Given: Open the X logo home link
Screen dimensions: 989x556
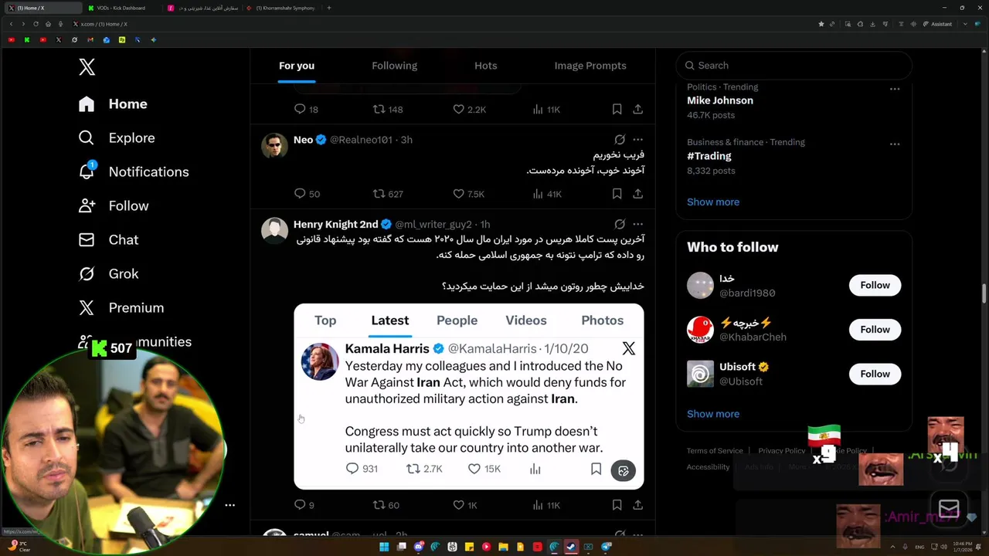Looking at the screenshot, I should point(87,66).
